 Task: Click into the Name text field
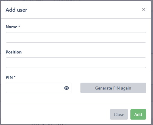pyautogui.click(x=76, y=37)
